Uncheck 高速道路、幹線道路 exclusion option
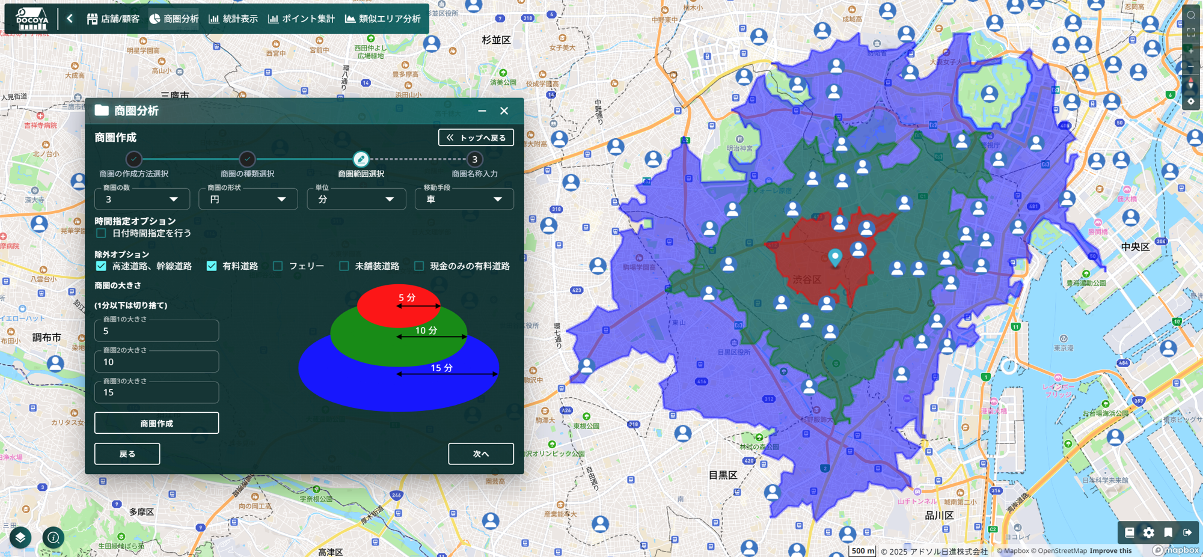 coord(101,266)
